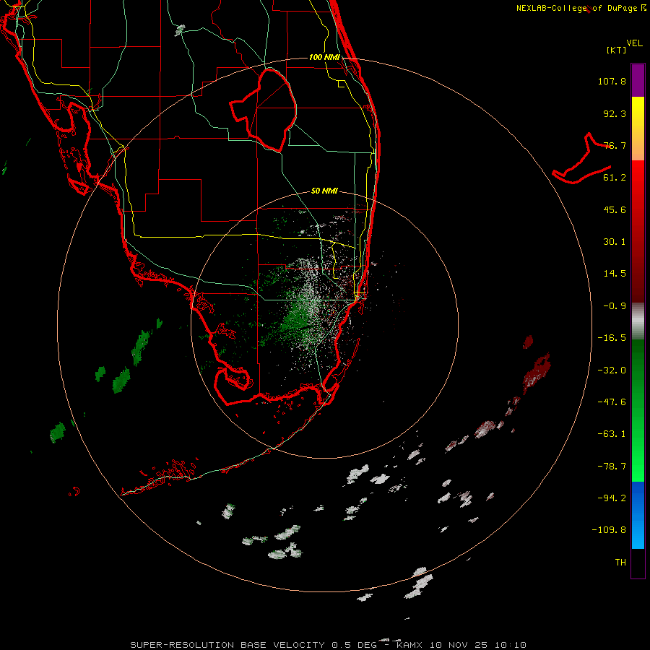The width and height of the screenshot is (650, 650).
Task: Click the gray near-zero segment of the color bar
Action: pos(638,321)
